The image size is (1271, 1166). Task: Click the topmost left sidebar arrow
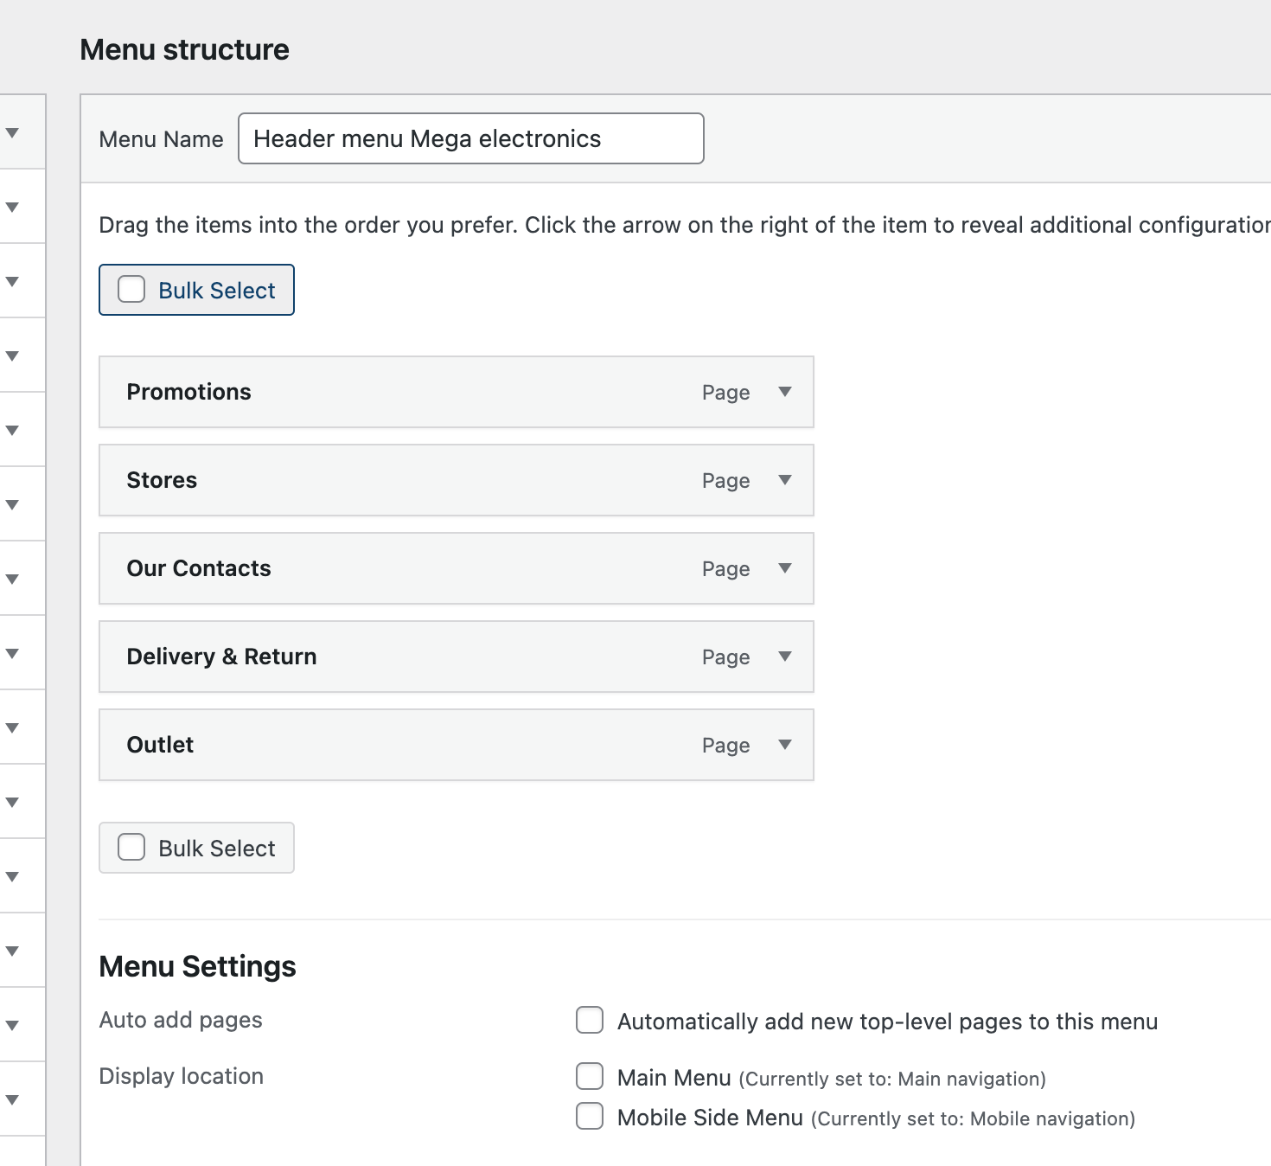12,132
